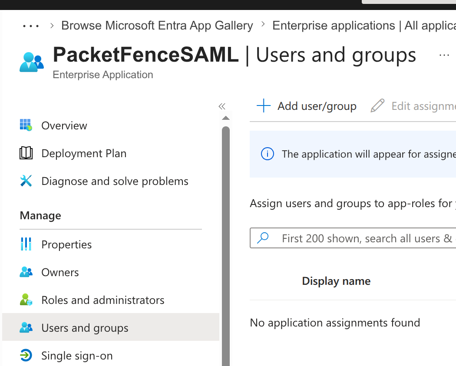
Task: Click the Diagnose and solve problems wrench icon
Action: click(x=26, y=181)
